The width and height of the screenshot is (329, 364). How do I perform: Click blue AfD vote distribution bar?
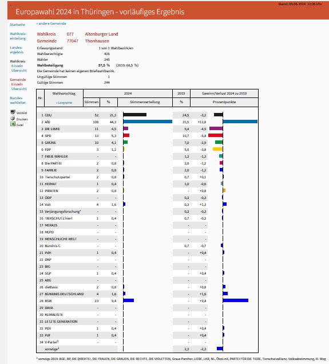pyautogui.click(x=148, y=122)
